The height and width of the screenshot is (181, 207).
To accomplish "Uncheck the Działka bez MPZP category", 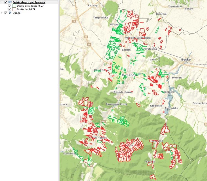I will [x=10, y=9].
